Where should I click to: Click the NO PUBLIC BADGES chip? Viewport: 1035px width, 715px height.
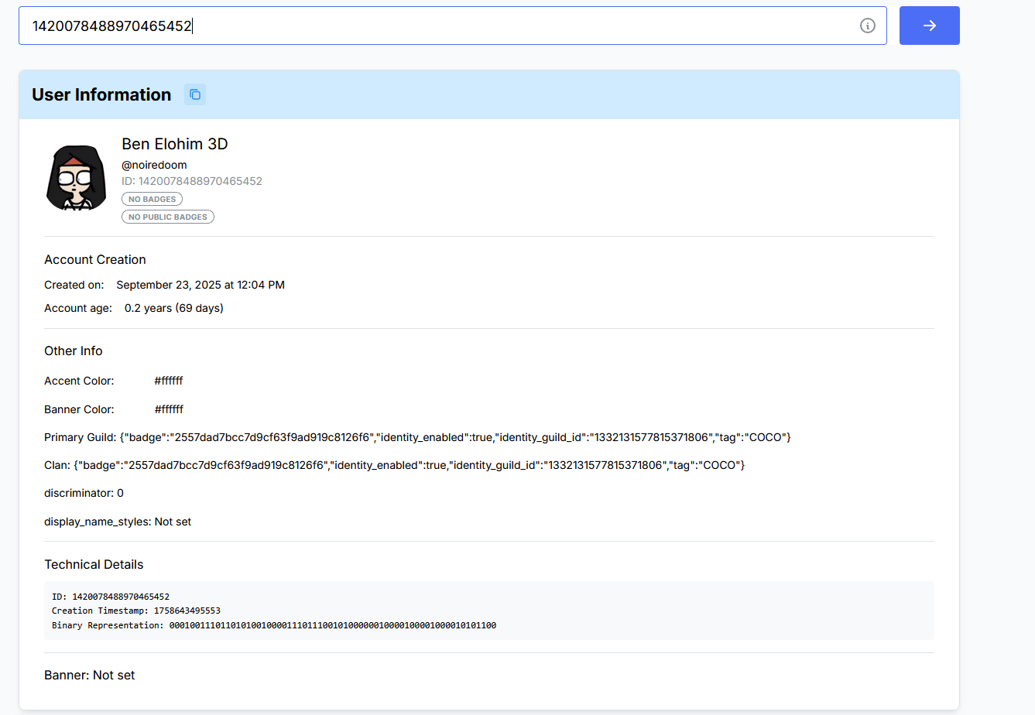168,217
